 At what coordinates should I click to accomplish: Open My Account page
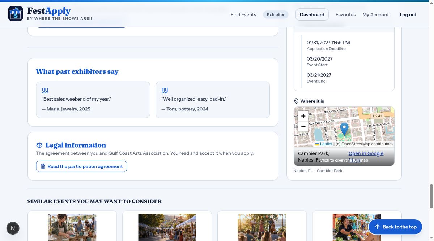click(x=375, y=14)
